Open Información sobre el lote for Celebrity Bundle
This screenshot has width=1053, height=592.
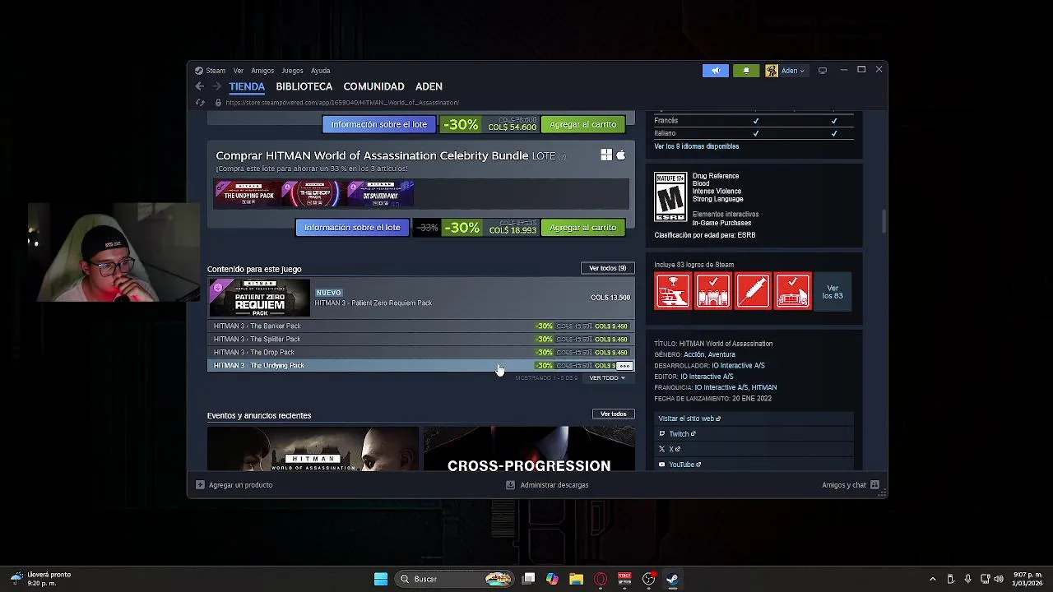click(352, 228)
